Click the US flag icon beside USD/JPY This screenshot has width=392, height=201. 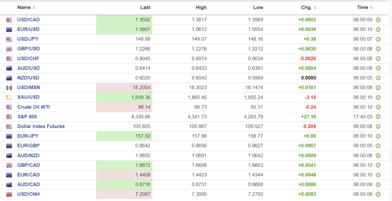(9, 39)
